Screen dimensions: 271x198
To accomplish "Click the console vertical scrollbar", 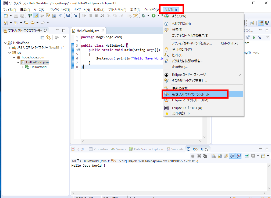I will [269, 177].
